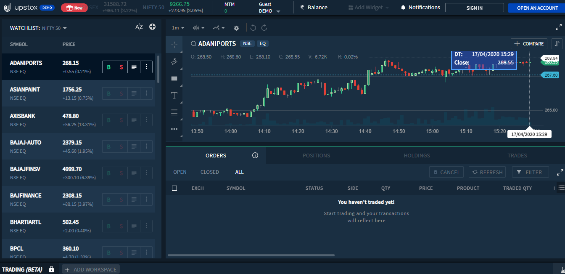Toggle the NSE exchange badge on chart
Screen dimensions: 565x274
click(247, 43)
